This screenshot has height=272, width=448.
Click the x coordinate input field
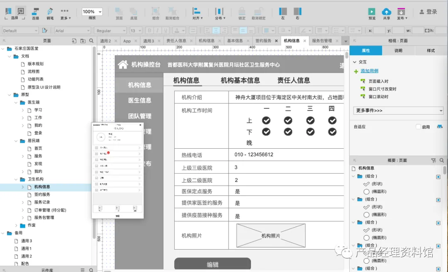(x=379, y=31)
